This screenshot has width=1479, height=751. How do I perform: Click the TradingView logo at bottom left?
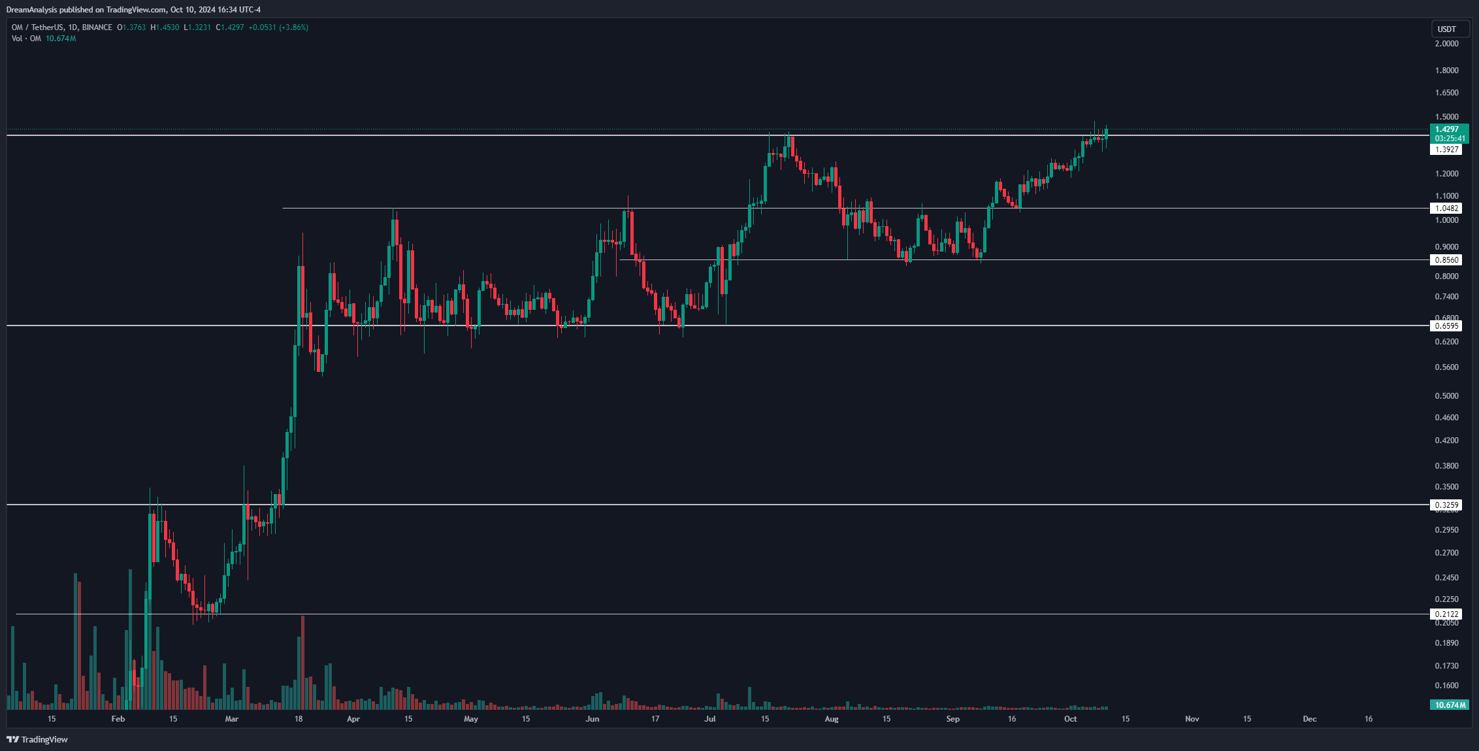(37, 739)
